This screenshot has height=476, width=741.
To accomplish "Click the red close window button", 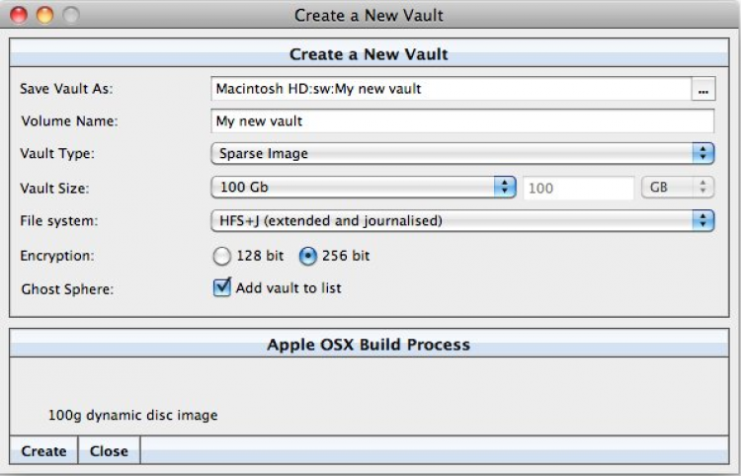I will [21, 16].
